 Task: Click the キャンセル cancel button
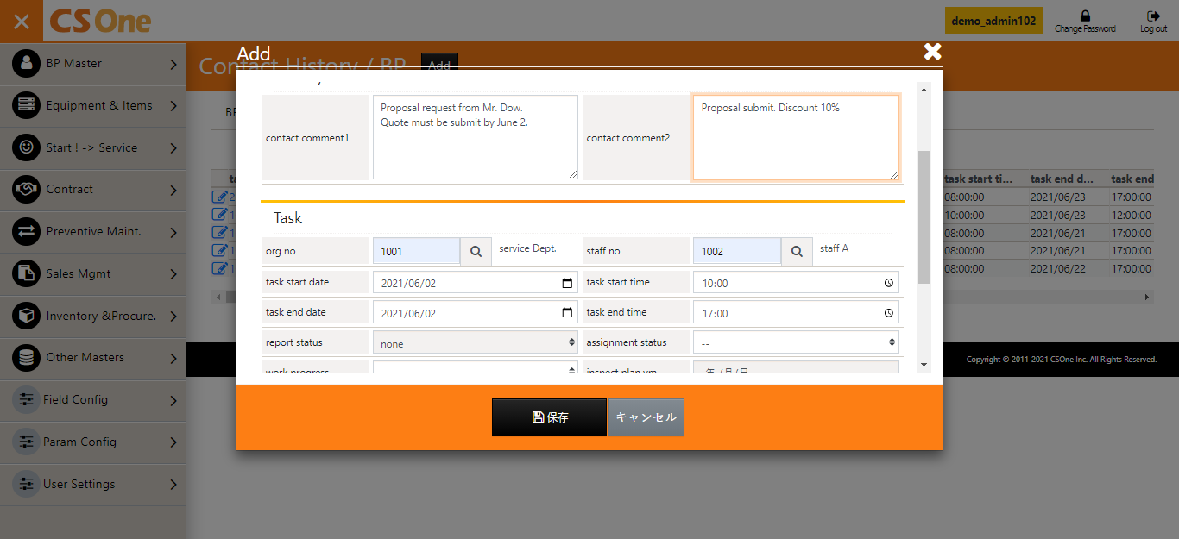pos(646,417)
